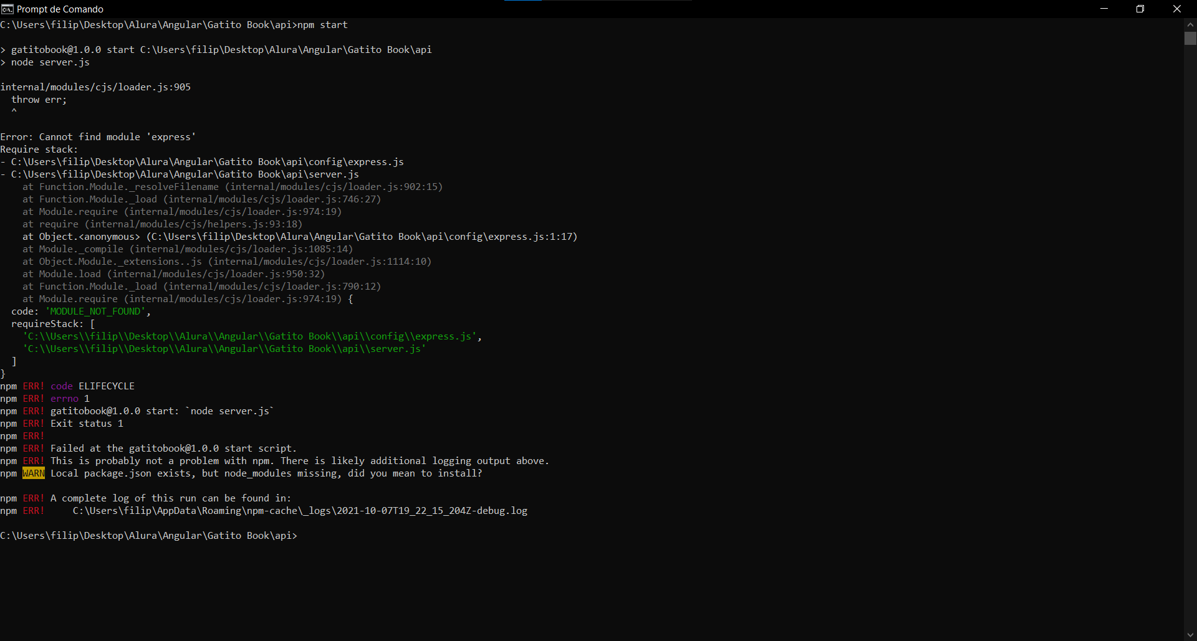Click the 'at require (internal/modules/cjs/helpers.js:93:18)' line

click(162, 224)
